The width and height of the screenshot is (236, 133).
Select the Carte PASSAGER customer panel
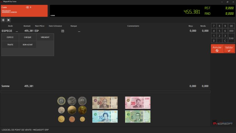24,11
